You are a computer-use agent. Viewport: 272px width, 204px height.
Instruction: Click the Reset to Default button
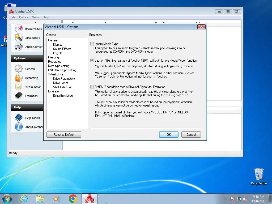coord(64,135)
